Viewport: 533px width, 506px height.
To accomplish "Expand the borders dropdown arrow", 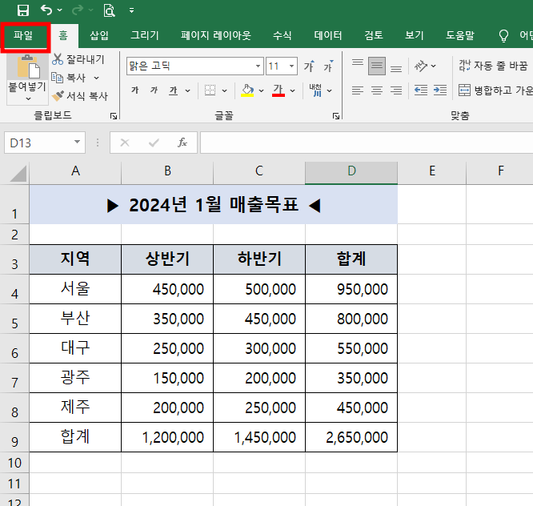I will 224,90.
